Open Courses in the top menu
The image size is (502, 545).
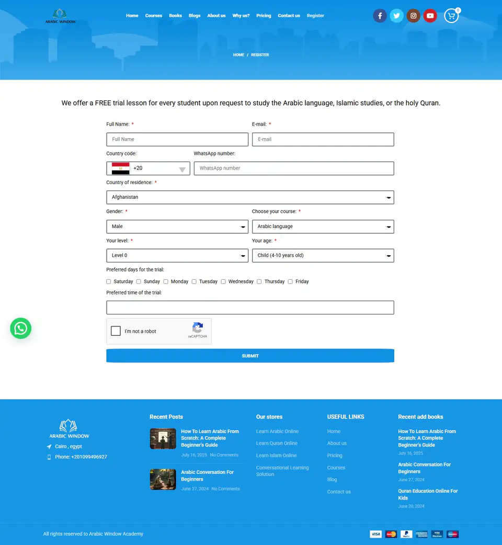tap(154, 16)
